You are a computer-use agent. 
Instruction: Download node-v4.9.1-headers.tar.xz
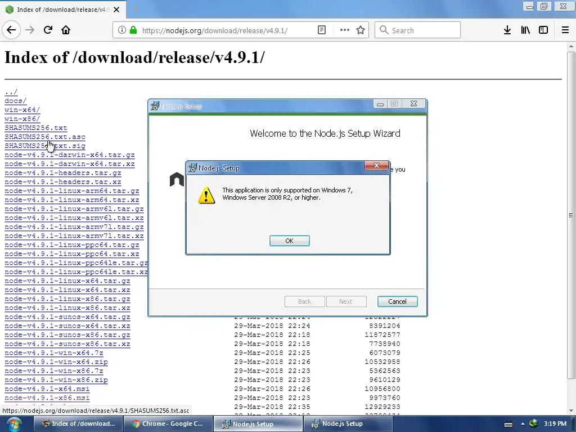coord(63,182)
